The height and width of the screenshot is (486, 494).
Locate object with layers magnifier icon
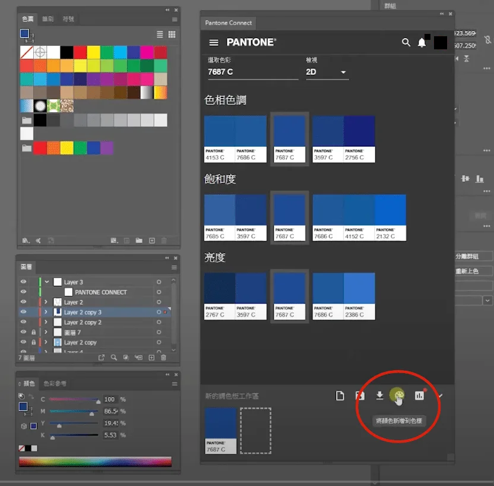(x=114, y=358)
